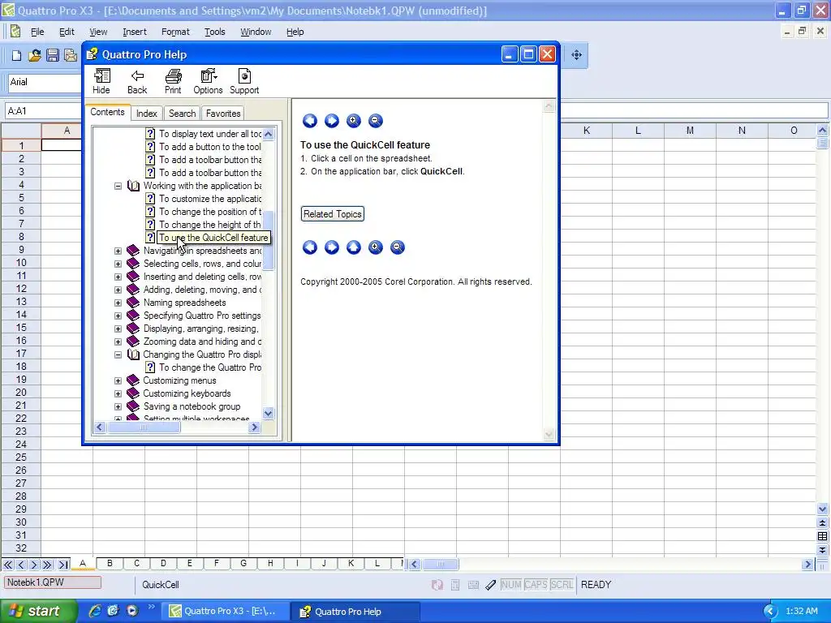Collapse the Changing the Quattro Pro display book

[118, 355]
